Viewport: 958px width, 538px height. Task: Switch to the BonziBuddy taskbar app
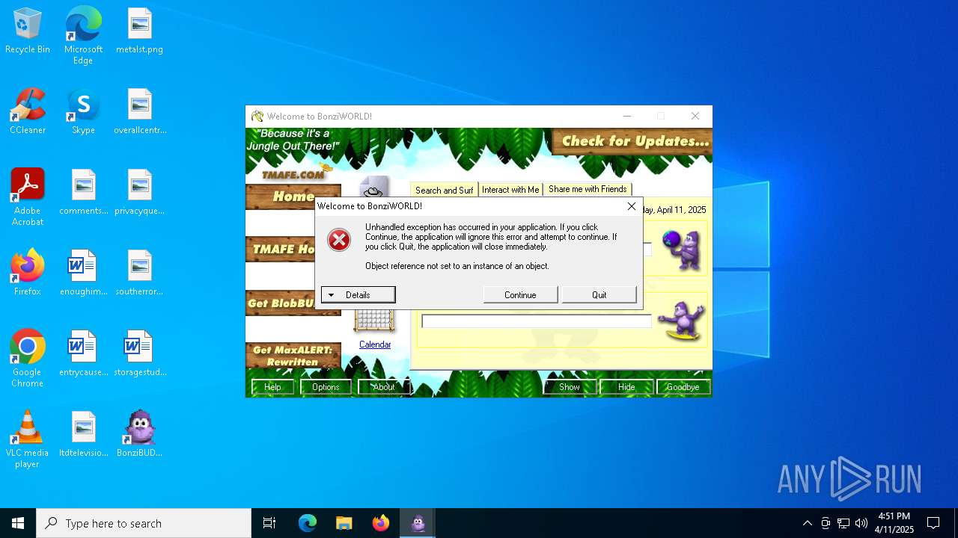[418, 523]
